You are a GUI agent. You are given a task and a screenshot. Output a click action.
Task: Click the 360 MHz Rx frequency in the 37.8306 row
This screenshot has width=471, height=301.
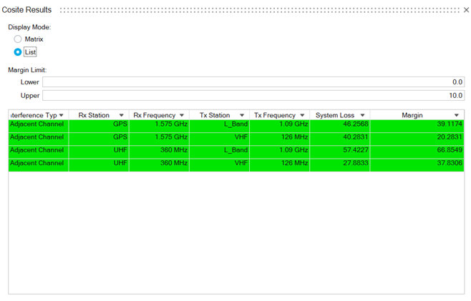pos(174,162)
